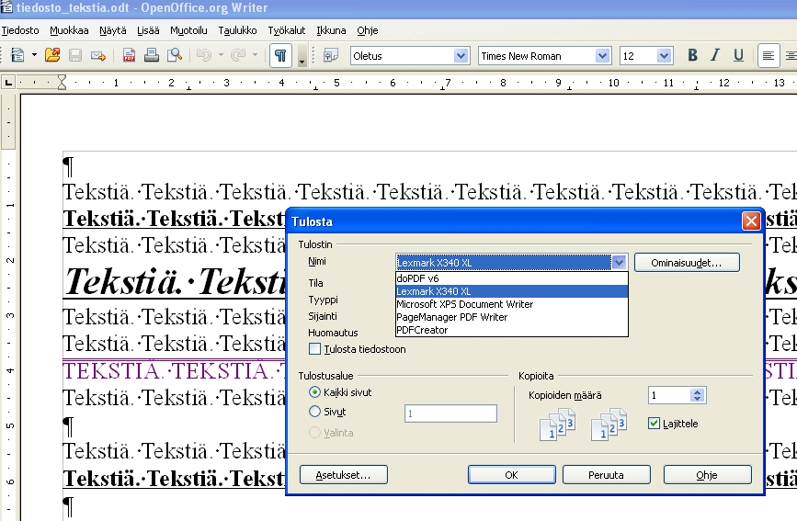
Task: Expand the Oletus paragraph style dropdown
Action: pyautogui.click(x=461, y=56)
